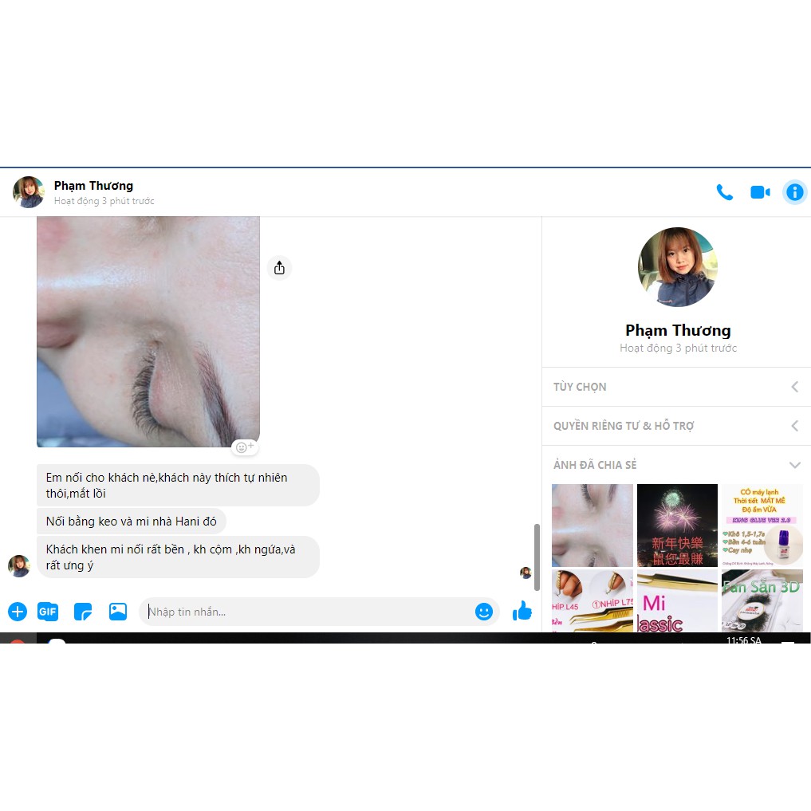811x811 pixels.
Task: Type in the Nhập tin nhắn field
Action: (307, 612)
